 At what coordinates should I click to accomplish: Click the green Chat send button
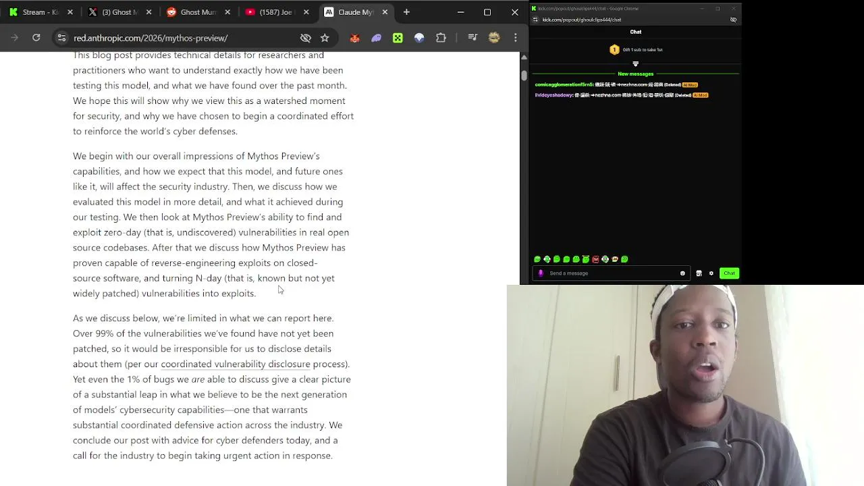click(729, 273)
